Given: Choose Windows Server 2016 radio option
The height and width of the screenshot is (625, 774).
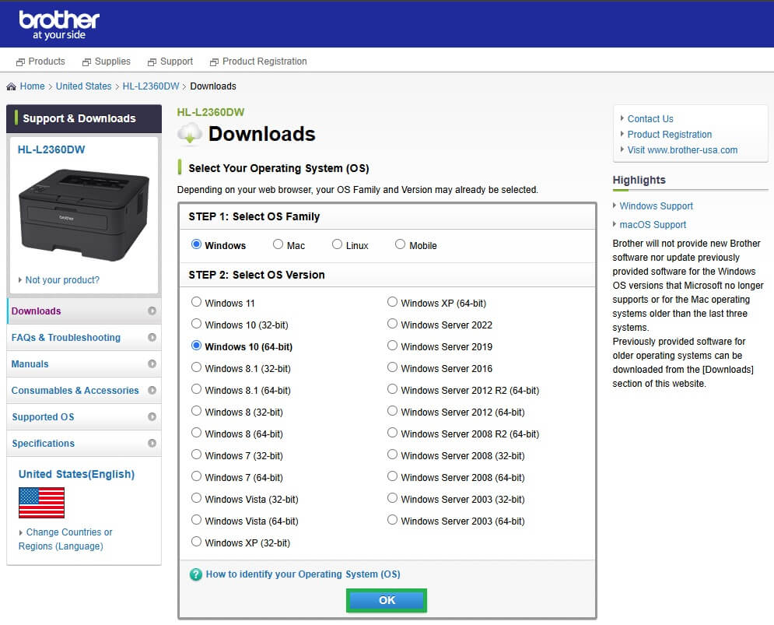Looking at the screenshot, I should click(x=392, y=367).
